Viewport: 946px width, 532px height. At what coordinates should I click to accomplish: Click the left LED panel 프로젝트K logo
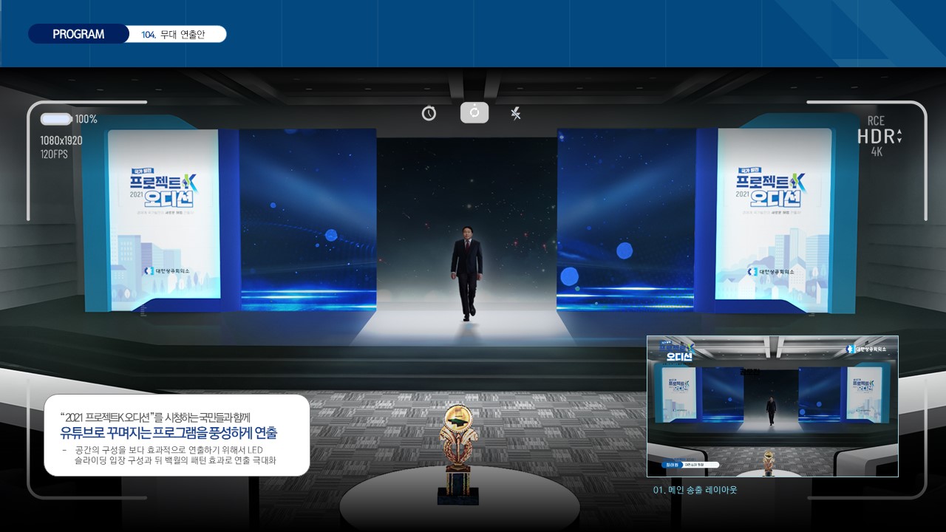coord(164,188)
